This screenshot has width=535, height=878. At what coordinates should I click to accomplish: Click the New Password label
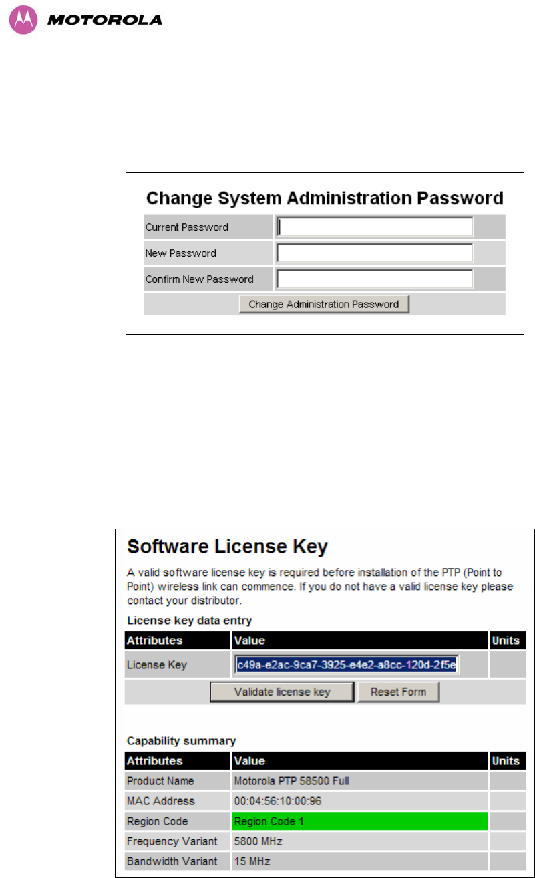point(181,253)
